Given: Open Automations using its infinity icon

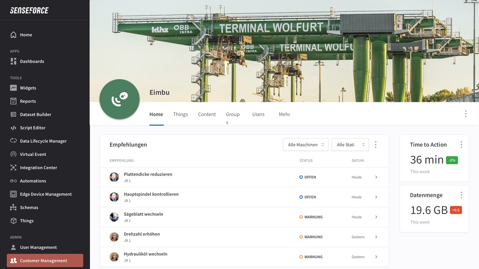Looking at the screenshot, I should click(13, 181).
